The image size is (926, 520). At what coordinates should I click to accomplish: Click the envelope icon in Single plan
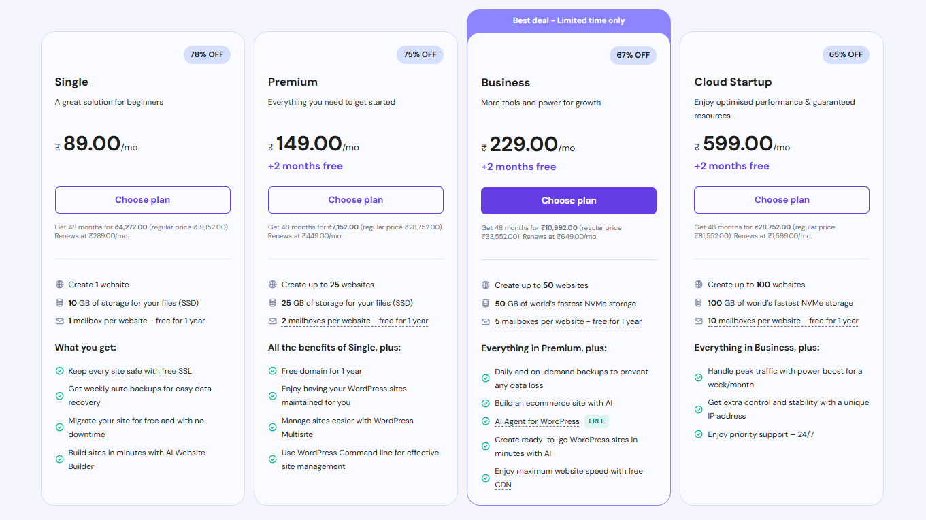click(60, 321)
